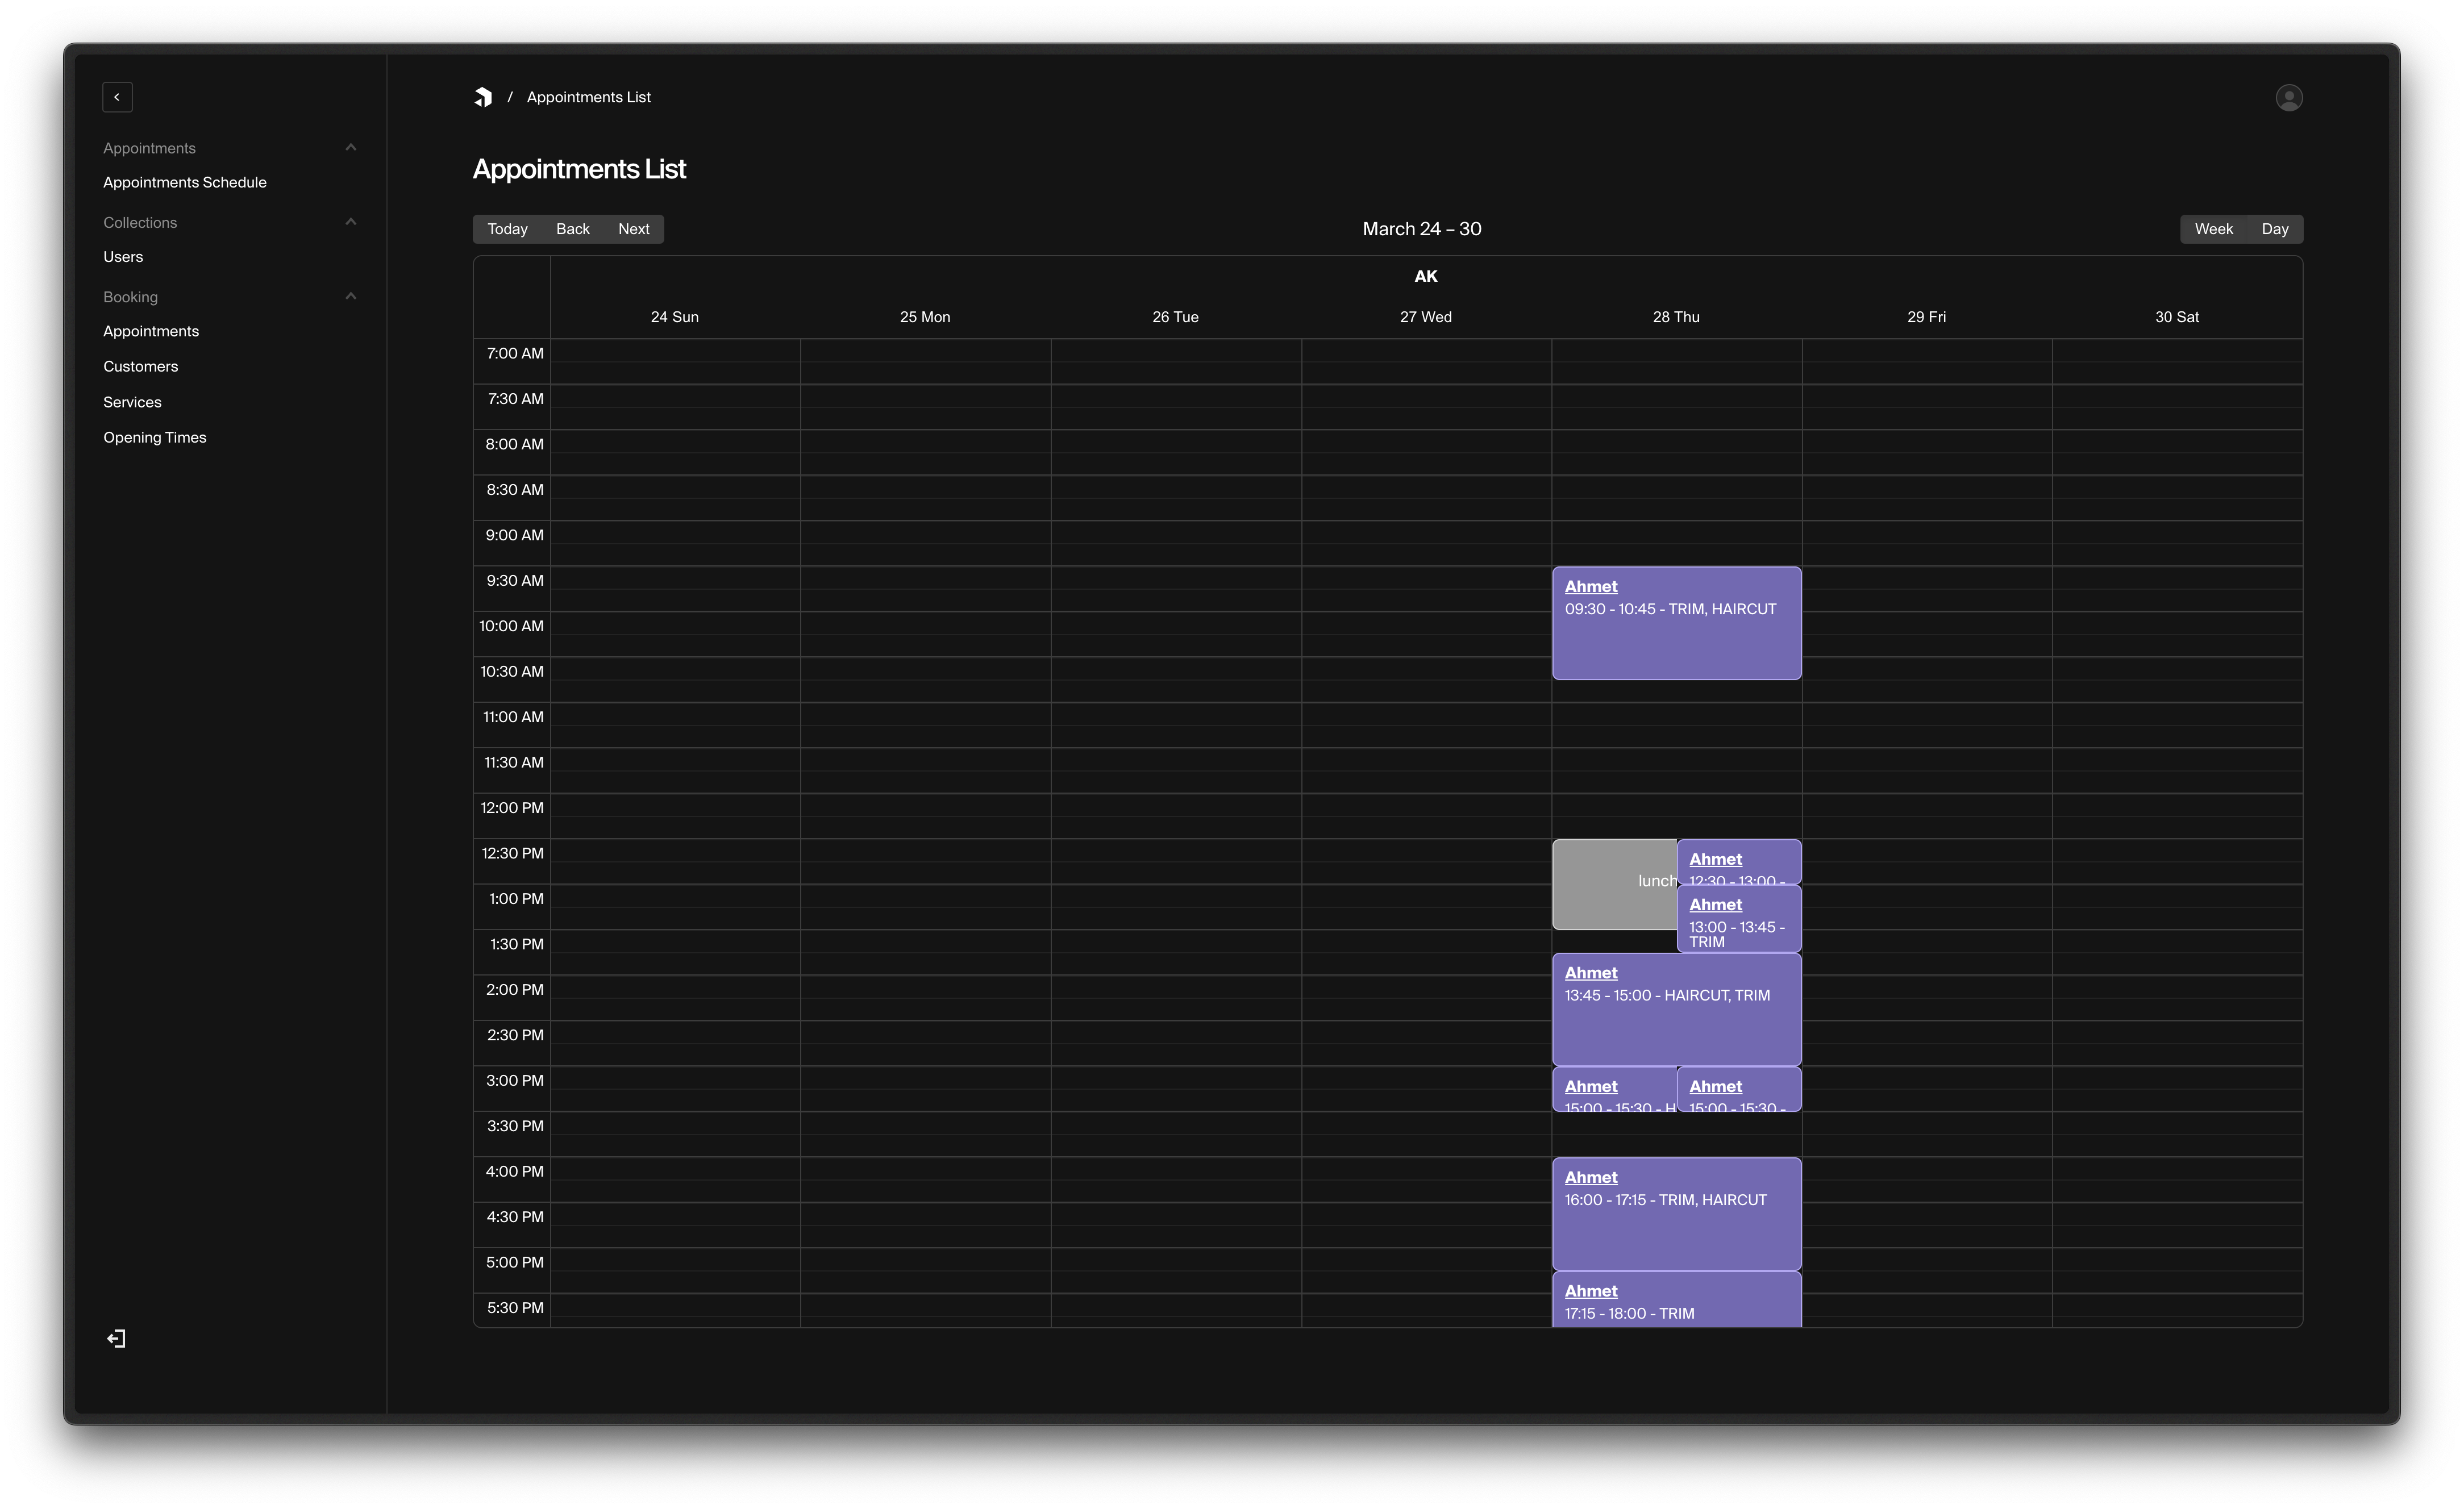Switch calendar to Day view
The width and height of the screenshot is (2464, 1509).
(x=2276, y=228)
